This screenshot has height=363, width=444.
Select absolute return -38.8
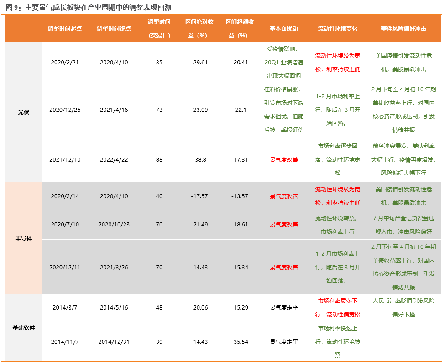click(199, 160)
